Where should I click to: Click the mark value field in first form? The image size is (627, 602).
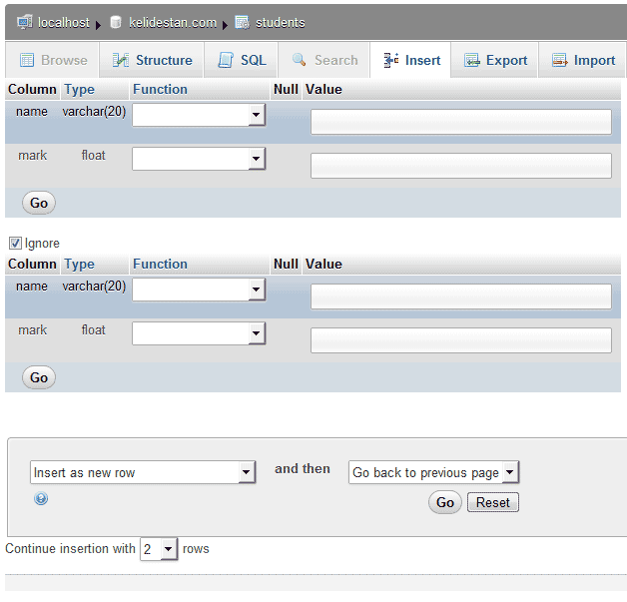pyautogui.click(x=461, y=166)
